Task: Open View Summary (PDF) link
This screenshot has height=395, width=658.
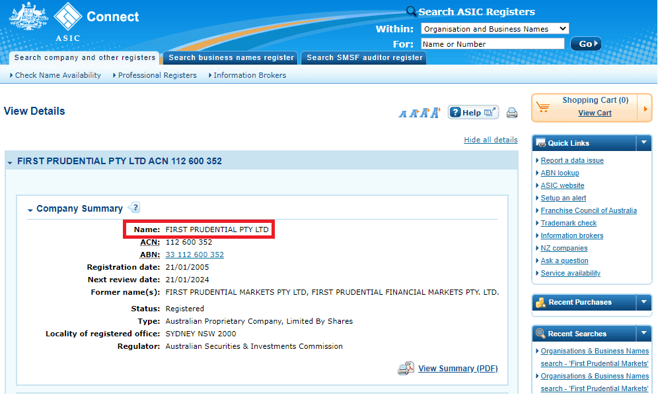Action: (458, 369)
